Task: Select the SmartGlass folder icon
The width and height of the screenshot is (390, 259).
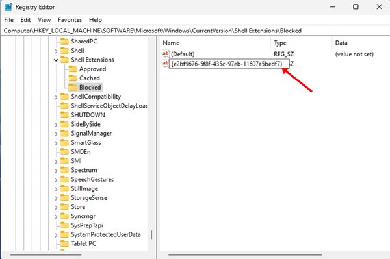Action: 64,142
